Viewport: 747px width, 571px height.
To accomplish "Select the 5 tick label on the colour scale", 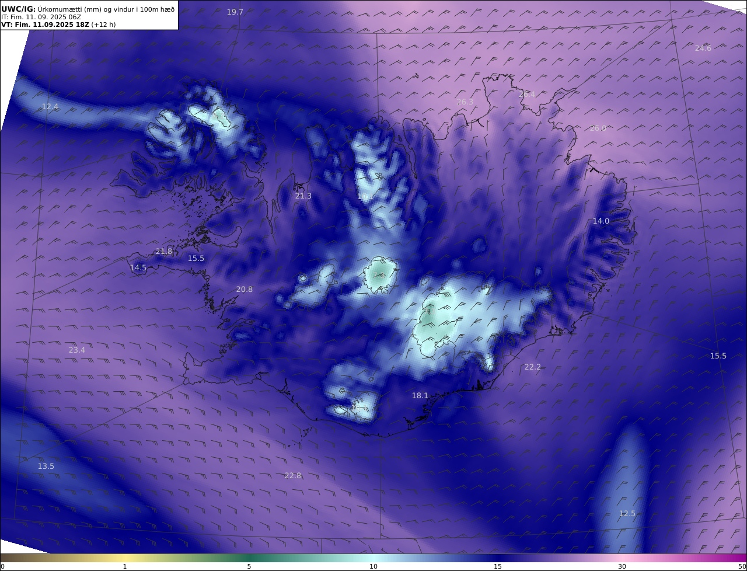I will click(249, 566).
